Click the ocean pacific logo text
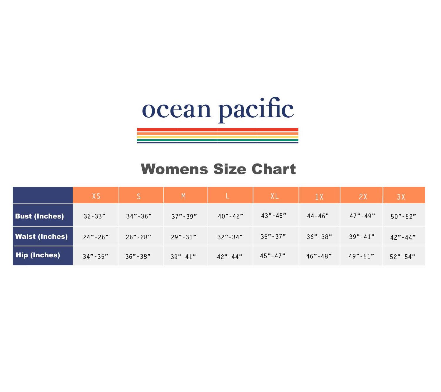The height and width of the screenshot is (392, 441). point(218,109)
